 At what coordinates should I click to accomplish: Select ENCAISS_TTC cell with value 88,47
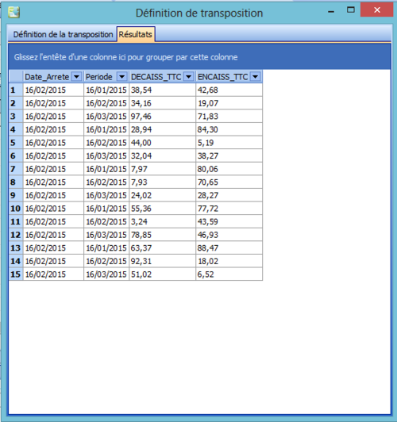tap(229, 247)
